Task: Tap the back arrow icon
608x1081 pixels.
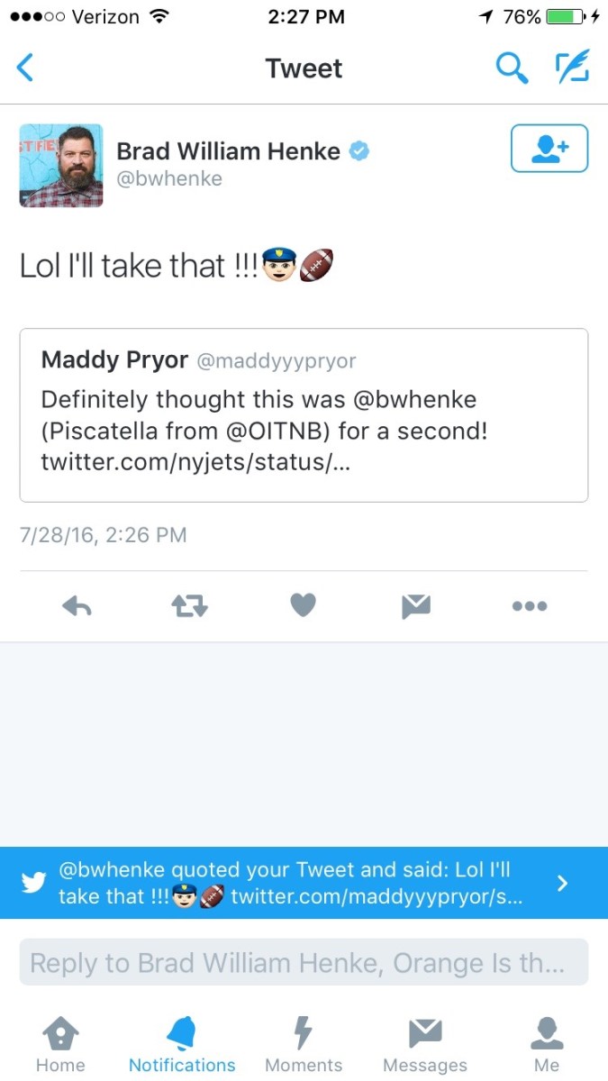Action: pyautogui.click(x=26, y=68)
